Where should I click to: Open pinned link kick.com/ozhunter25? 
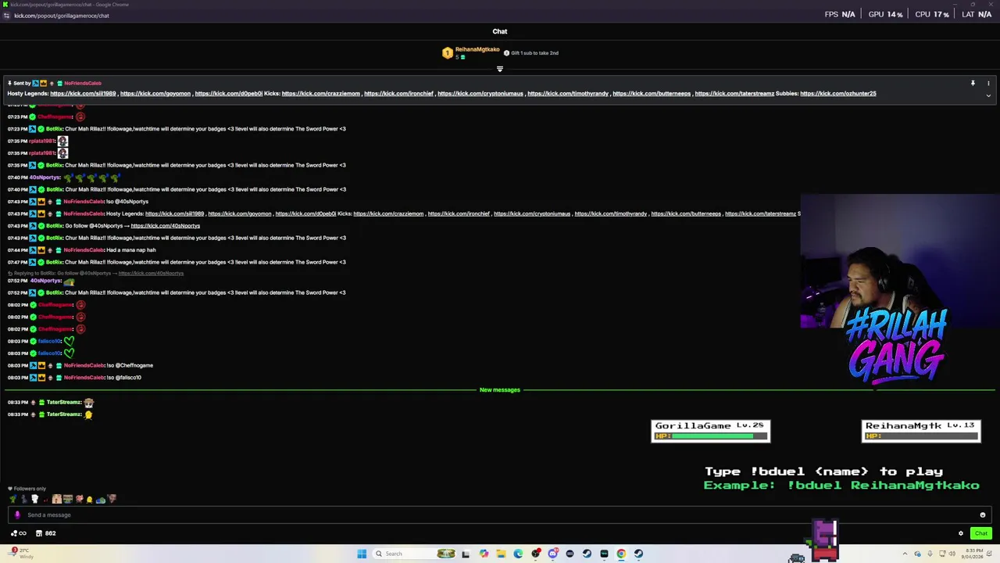[x=838, y=94]
